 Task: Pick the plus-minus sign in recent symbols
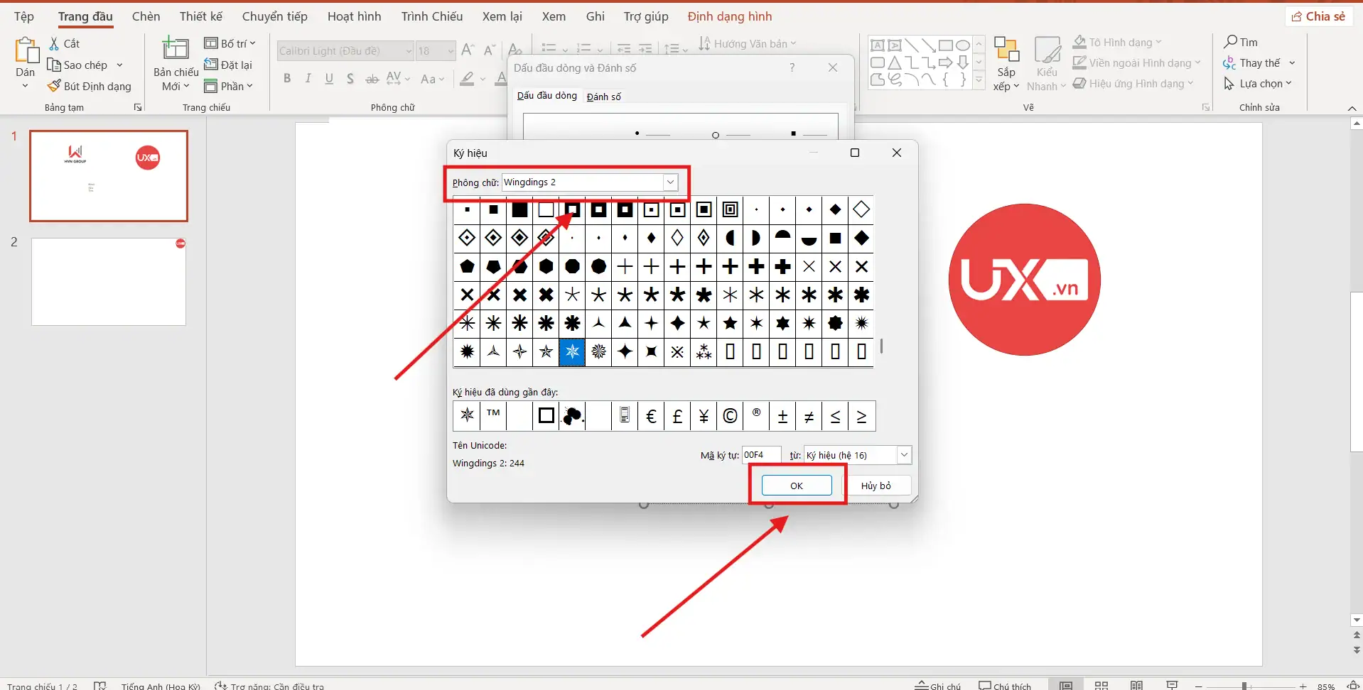(x=782, y=416)
